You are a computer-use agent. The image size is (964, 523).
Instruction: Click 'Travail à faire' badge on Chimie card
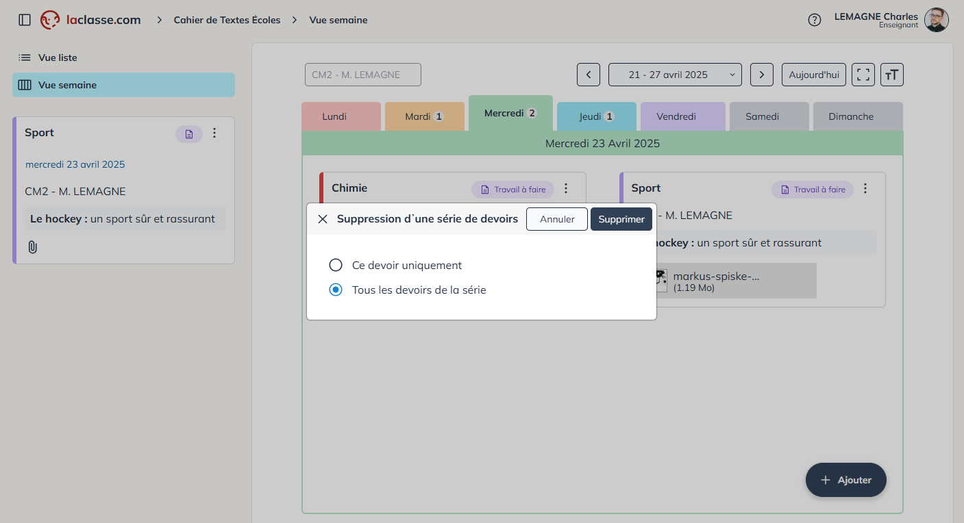[512, 190]
